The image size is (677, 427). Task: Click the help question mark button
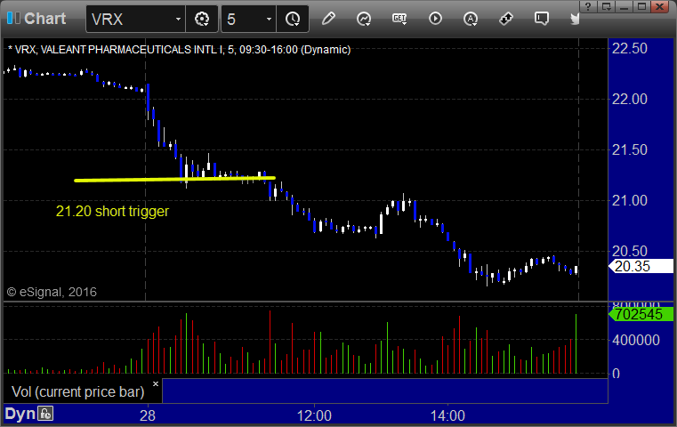(589, 6)
